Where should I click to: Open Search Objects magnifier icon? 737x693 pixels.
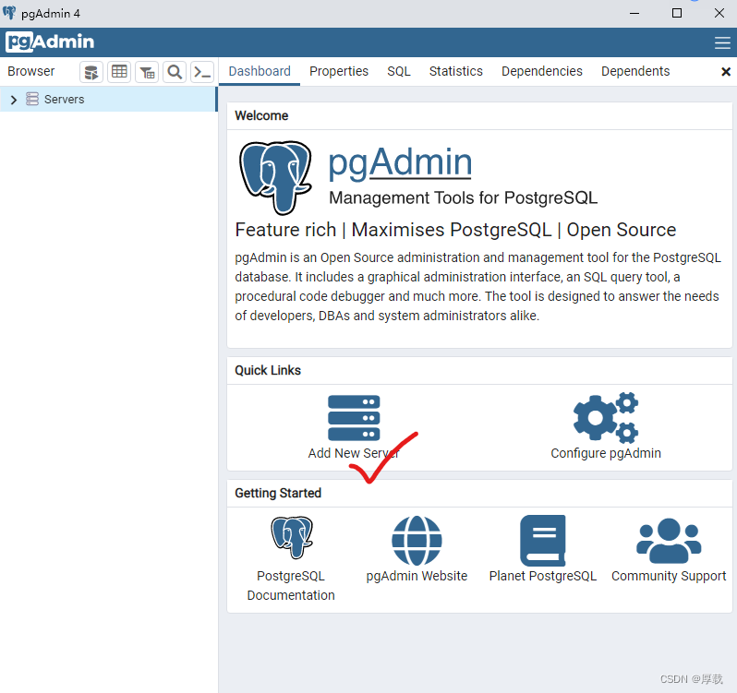[x=175, y=72]
